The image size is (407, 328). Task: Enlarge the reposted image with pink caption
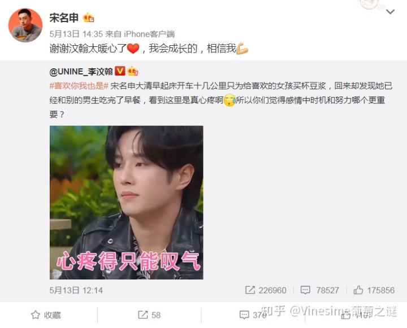(x=127, y=203)
